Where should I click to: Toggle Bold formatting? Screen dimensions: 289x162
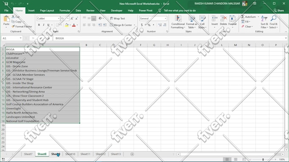tap(39, 25)
